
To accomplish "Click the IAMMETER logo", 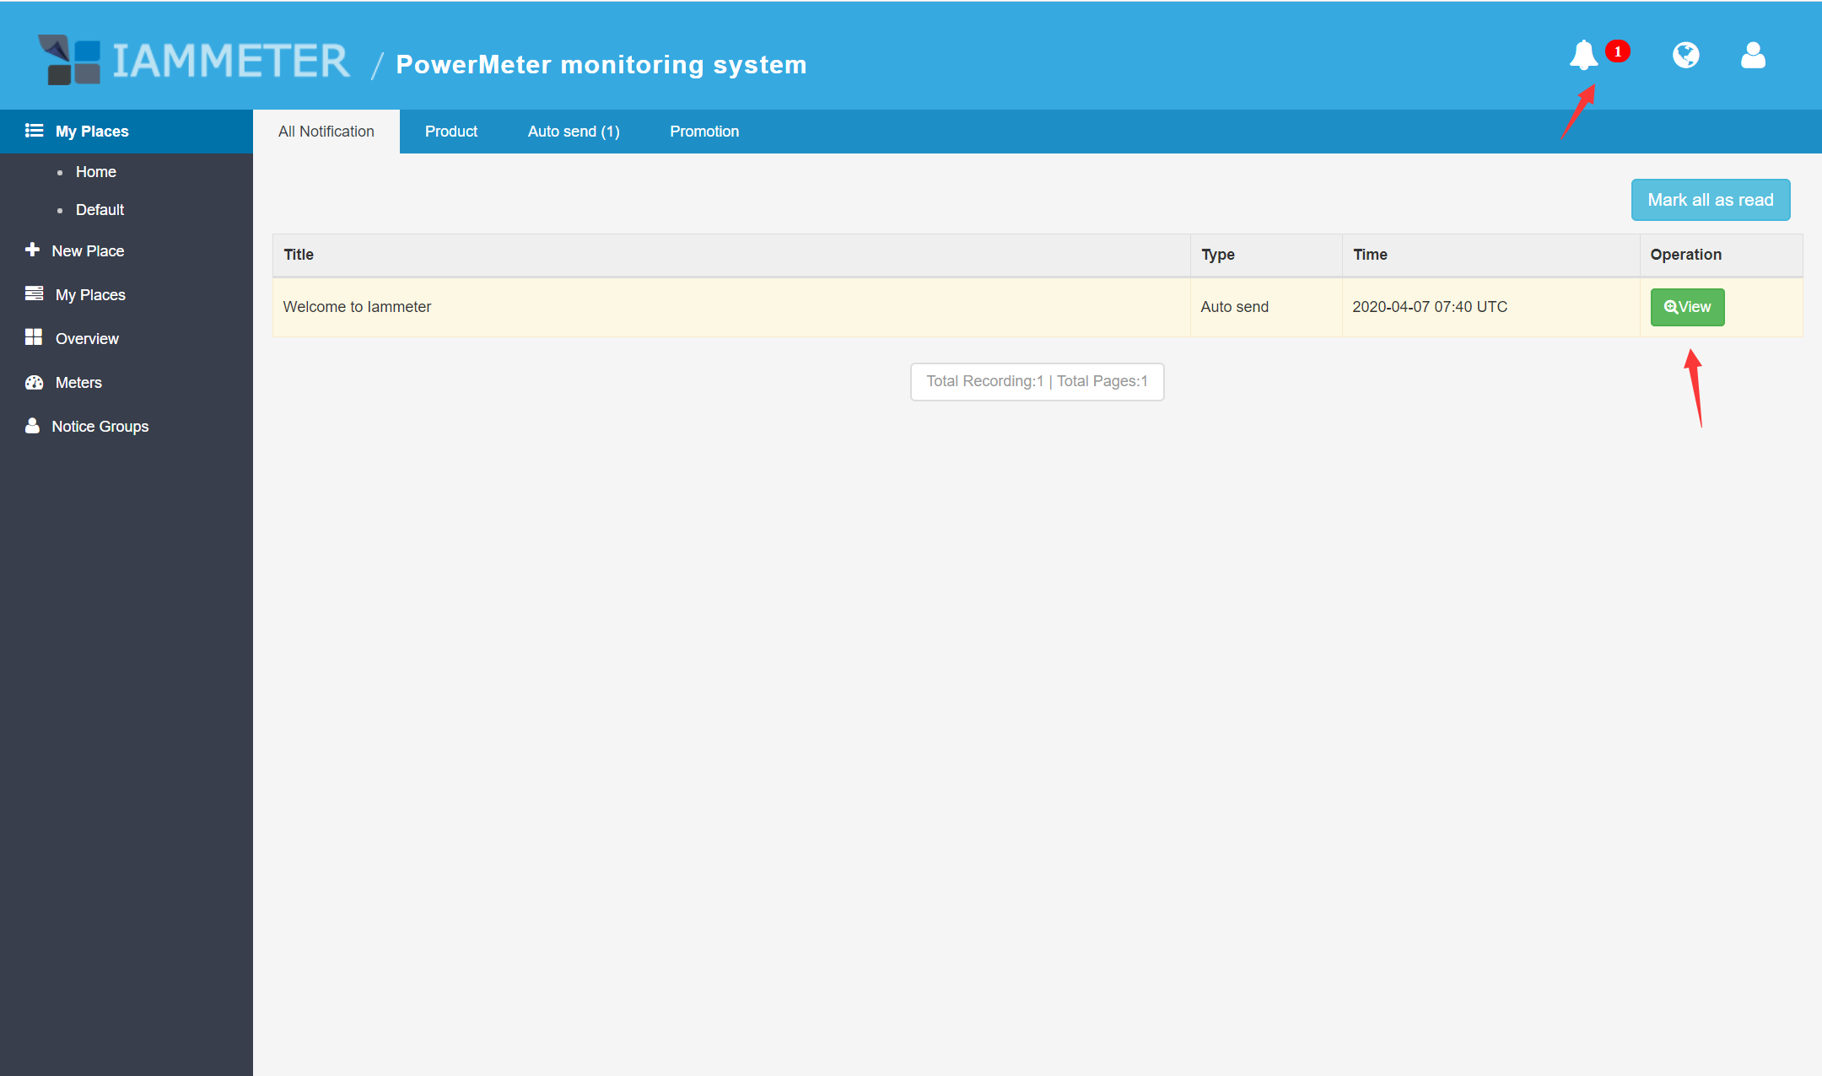I will (x=195, y=61).
